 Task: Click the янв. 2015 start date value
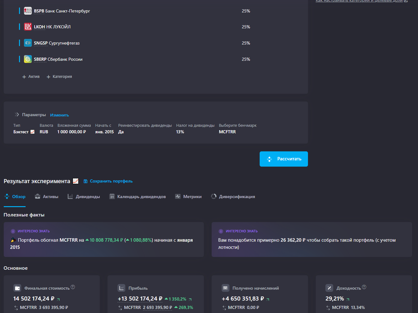[104, 132]
